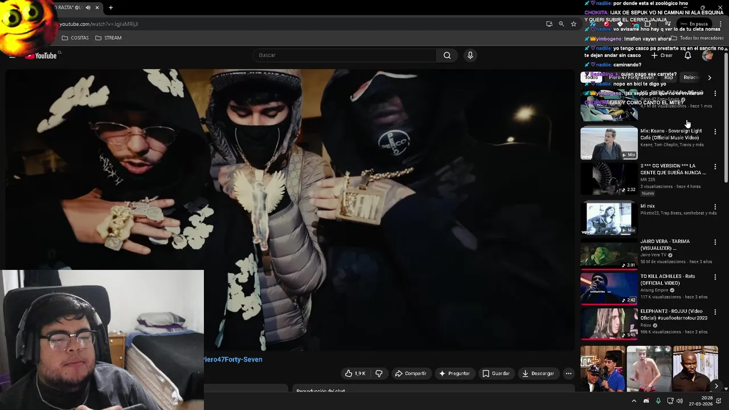Open options for Keane mix
This screenshot has height=410, width=729.
pos(715,132)
